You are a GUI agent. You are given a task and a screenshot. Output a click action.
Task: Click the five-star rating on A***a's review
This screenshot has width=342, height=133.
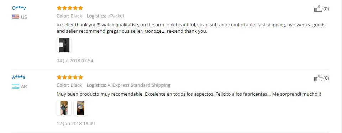pos(70,77)
